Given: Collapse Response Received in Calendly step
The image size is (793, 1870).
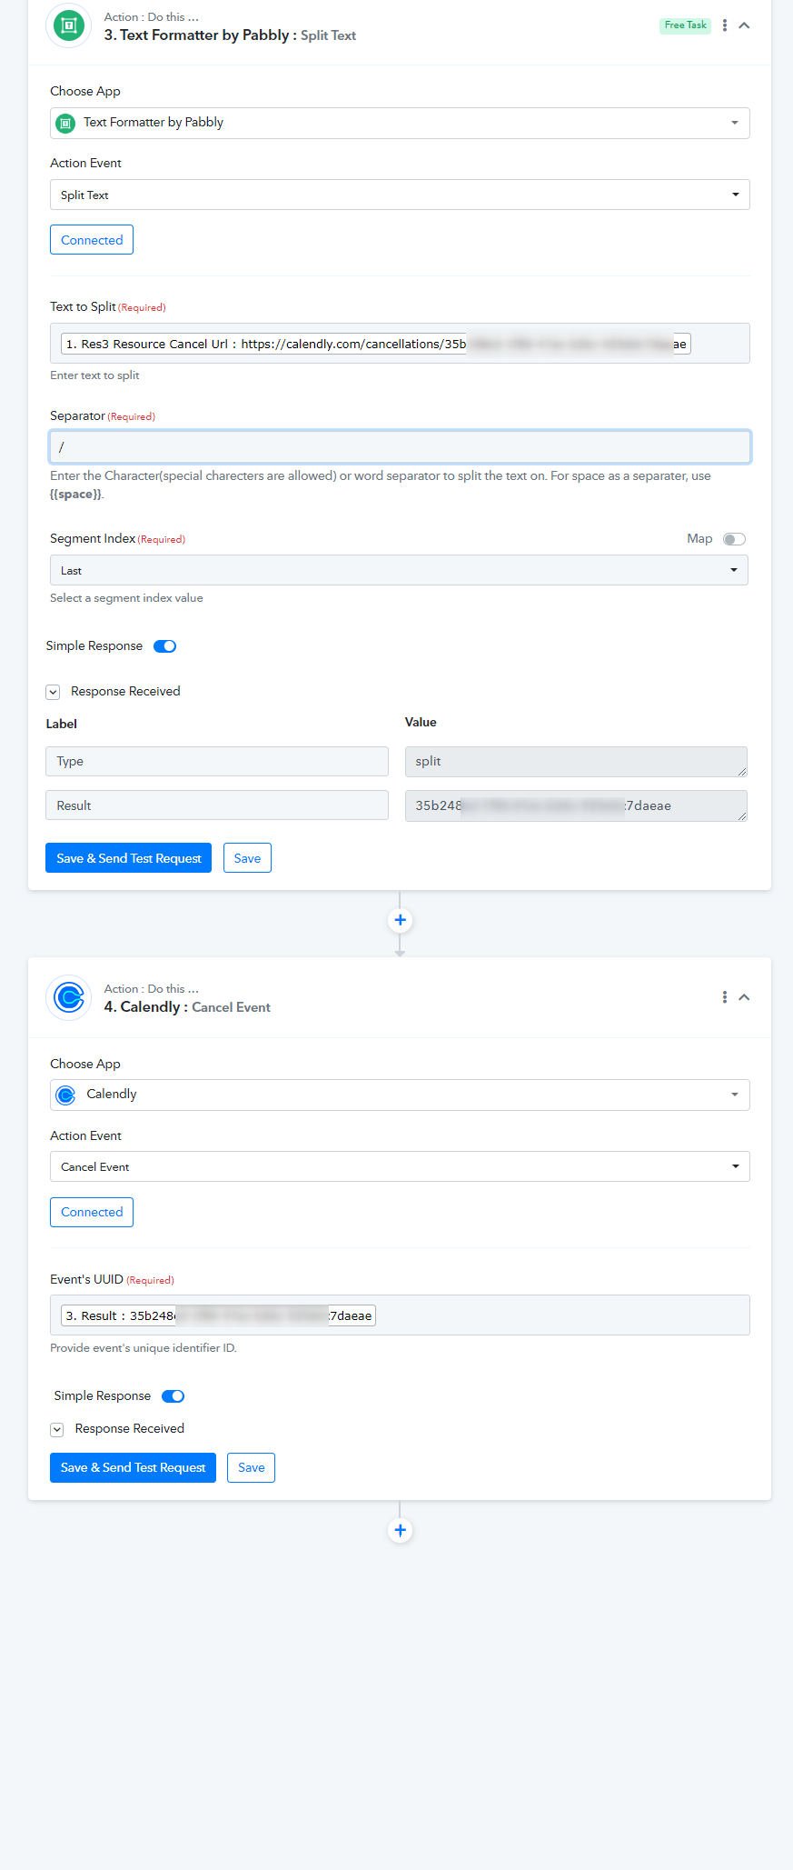Looking at the screenshot, I should pos(57,1429).
